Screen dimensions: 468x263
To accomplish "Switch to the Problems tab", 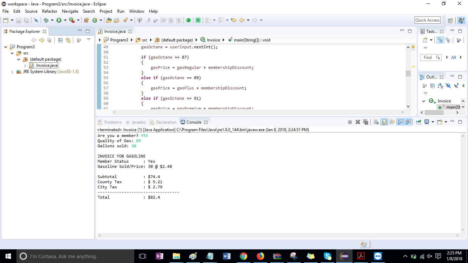I will pyautogui.click(x=110, y=122).
